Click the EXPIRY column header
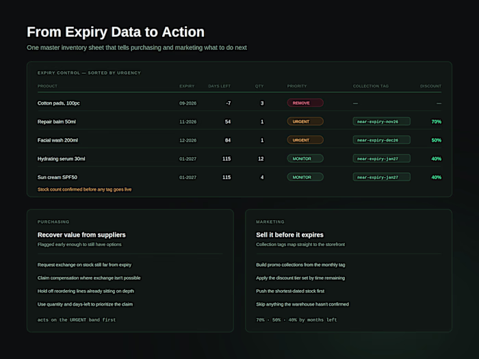479x359 pixels. [187, 86]
